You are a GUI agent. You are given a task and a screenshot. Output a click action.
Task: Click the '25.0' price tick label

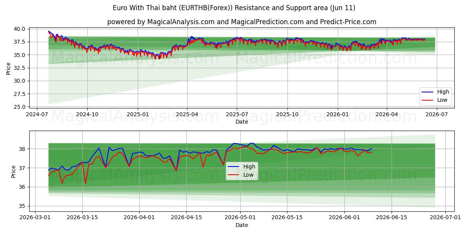coord(20,107)
